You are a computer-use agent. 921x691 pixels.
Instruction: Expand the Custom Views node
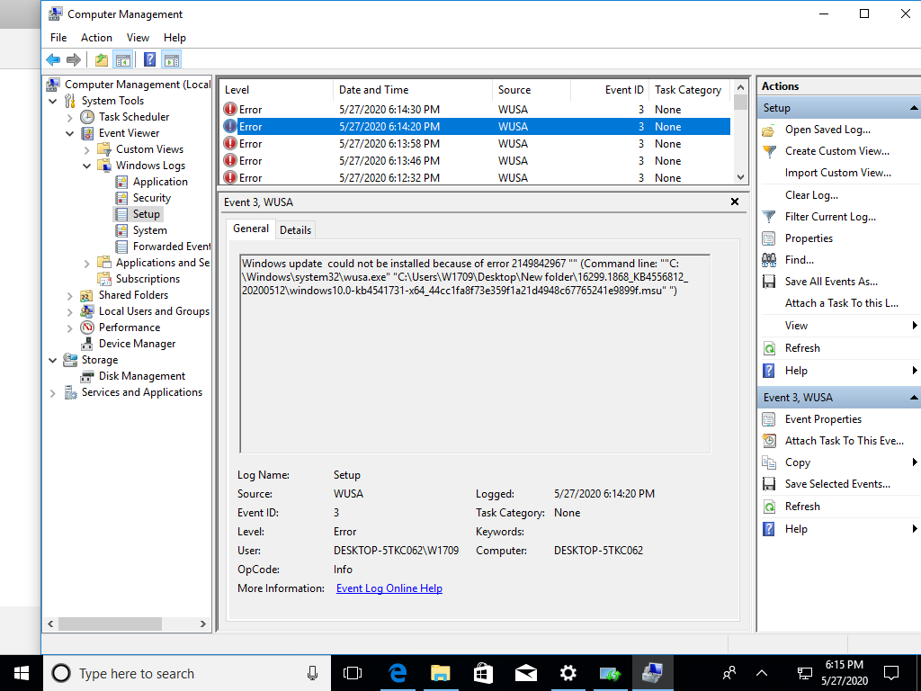coord(87,150)
